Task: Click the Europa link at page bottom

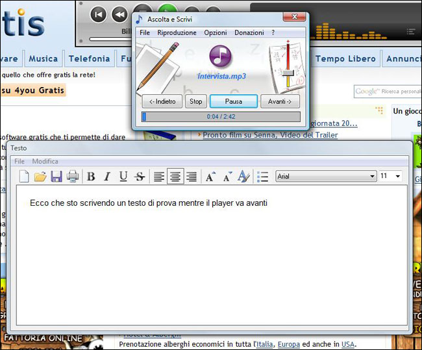Action: point(288,344)
